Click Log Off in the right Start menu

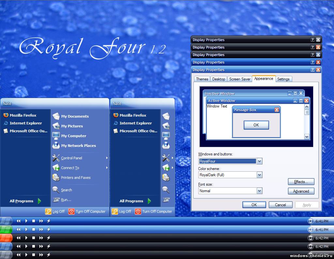point(121,211)
